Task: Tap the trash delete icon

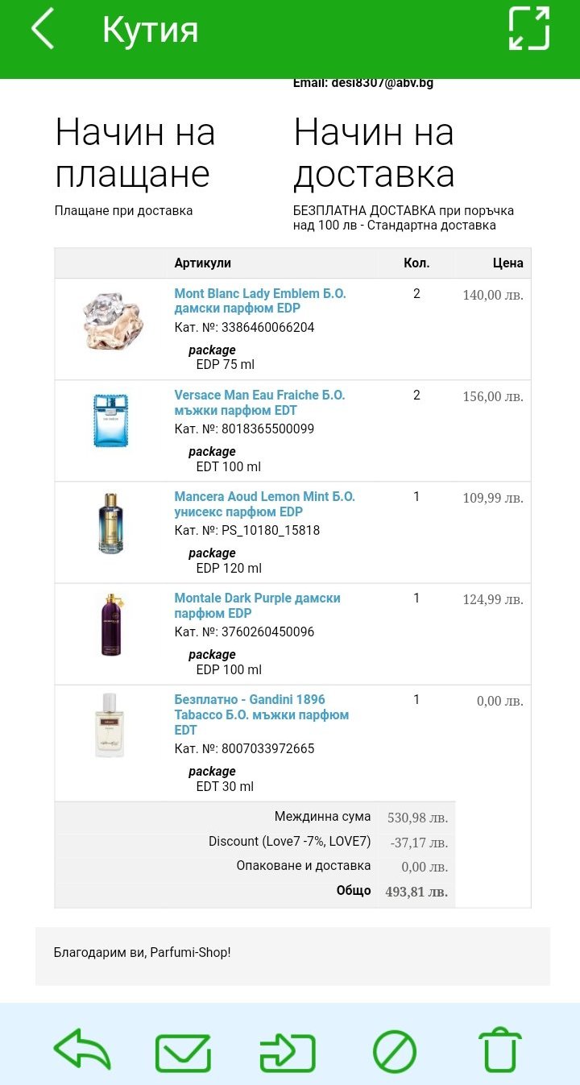Action: pos(500,1050)
